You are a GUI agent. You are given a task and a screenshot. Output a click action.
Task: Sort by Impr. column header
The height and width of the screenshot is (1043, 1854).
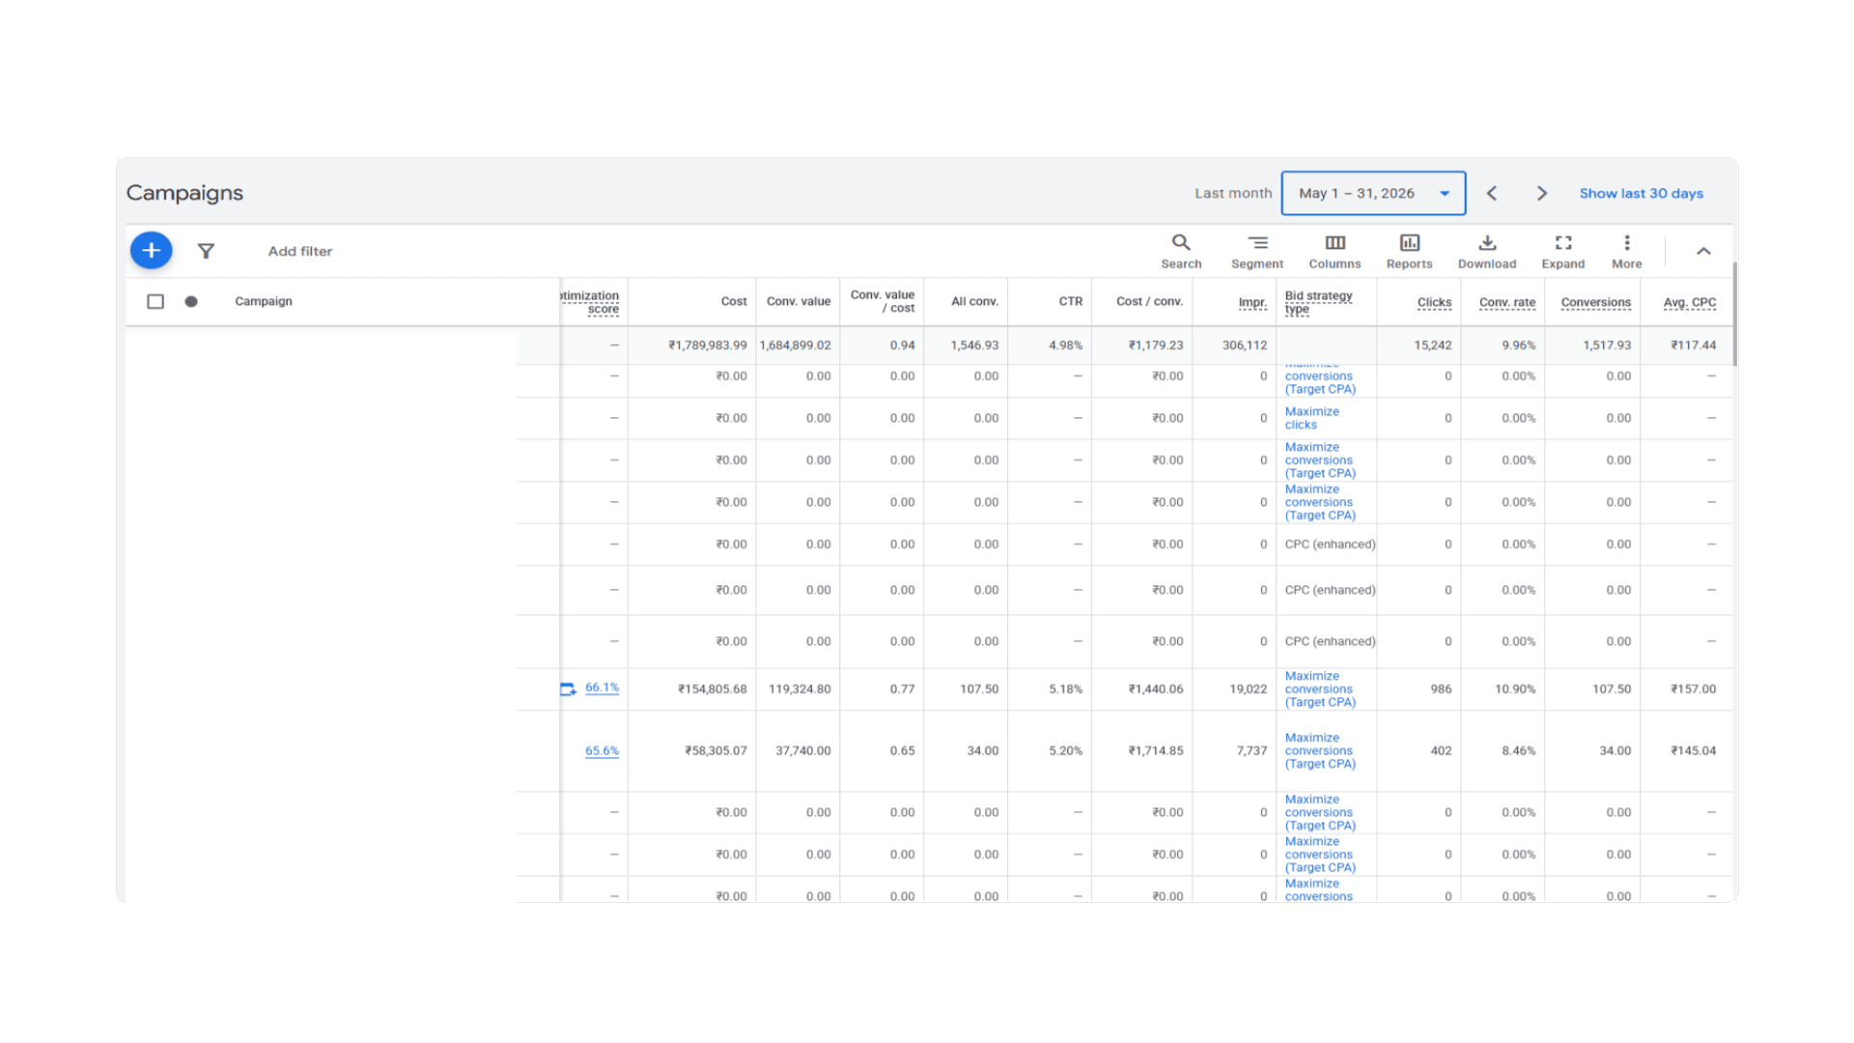1252,302
